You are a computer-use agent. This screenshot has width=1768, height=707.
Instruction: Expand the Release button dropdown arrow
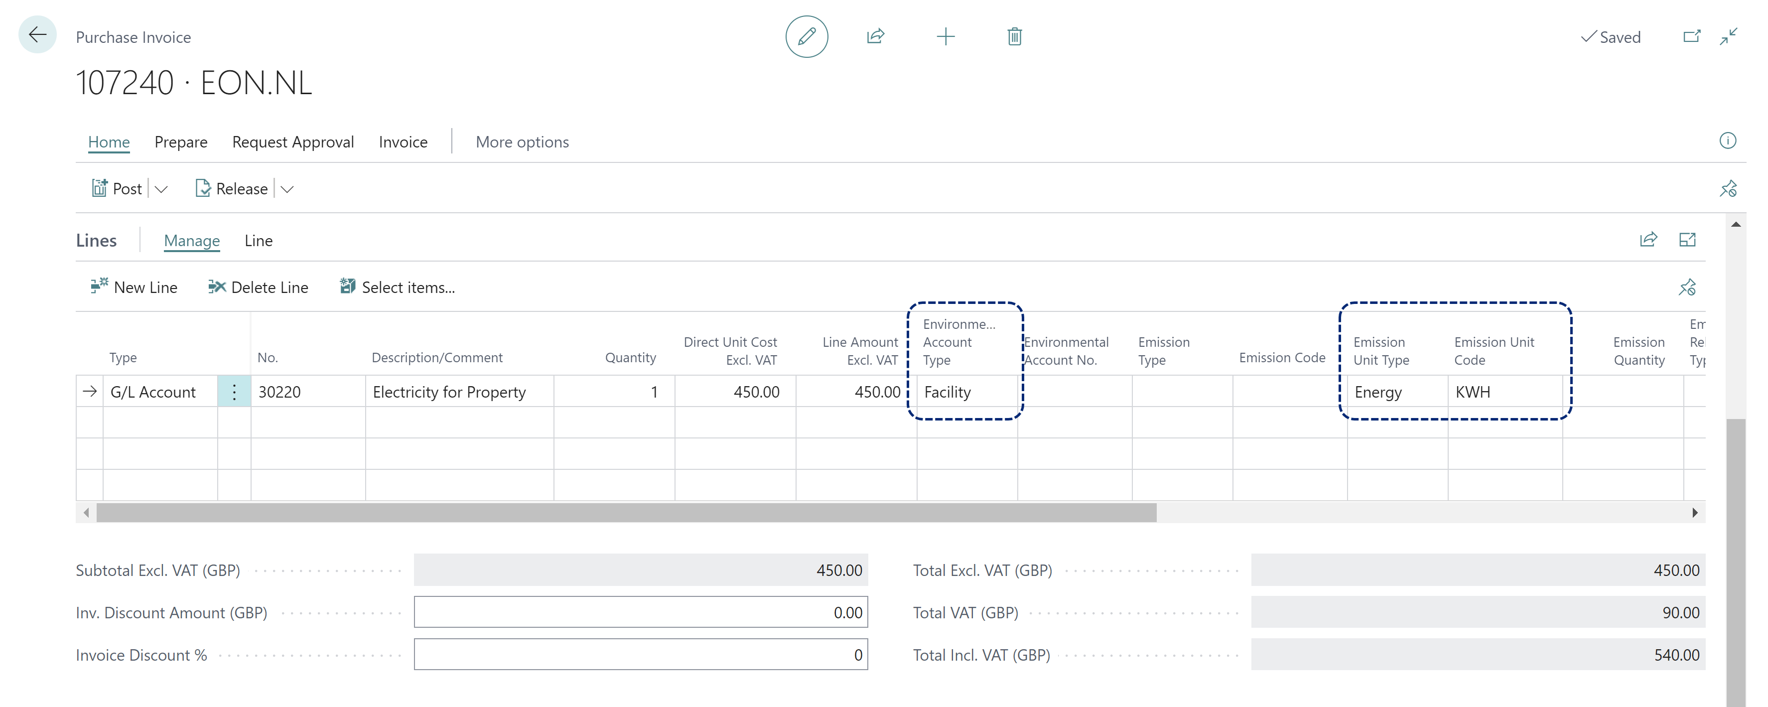click(x=290, y=188)
